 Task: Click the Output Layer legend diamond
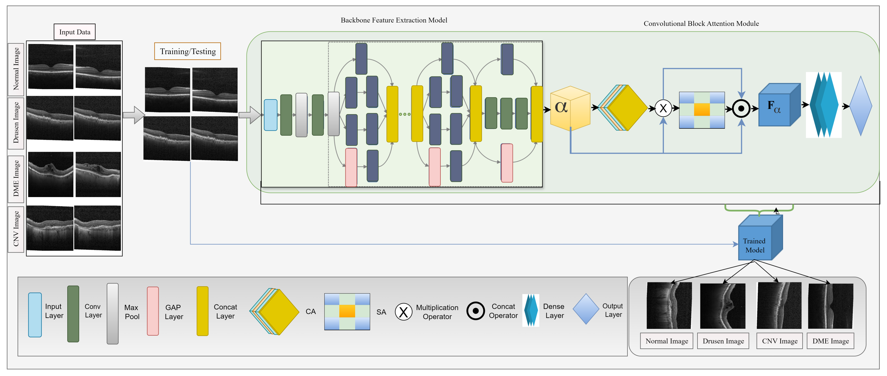coord(586,309)
